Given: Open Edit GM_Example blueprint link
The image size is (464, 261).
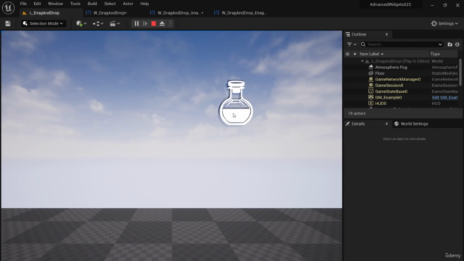Looking at the screenshot, I should point(444,97).
